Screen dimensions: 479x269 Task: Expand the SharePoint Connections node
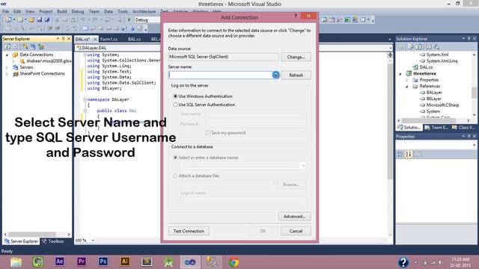7,74
